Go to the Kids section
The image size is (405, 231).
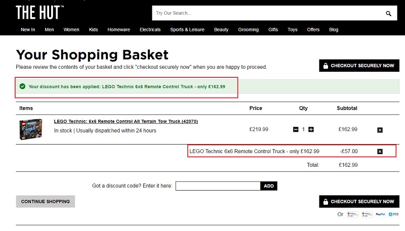[x=93, y=30]
